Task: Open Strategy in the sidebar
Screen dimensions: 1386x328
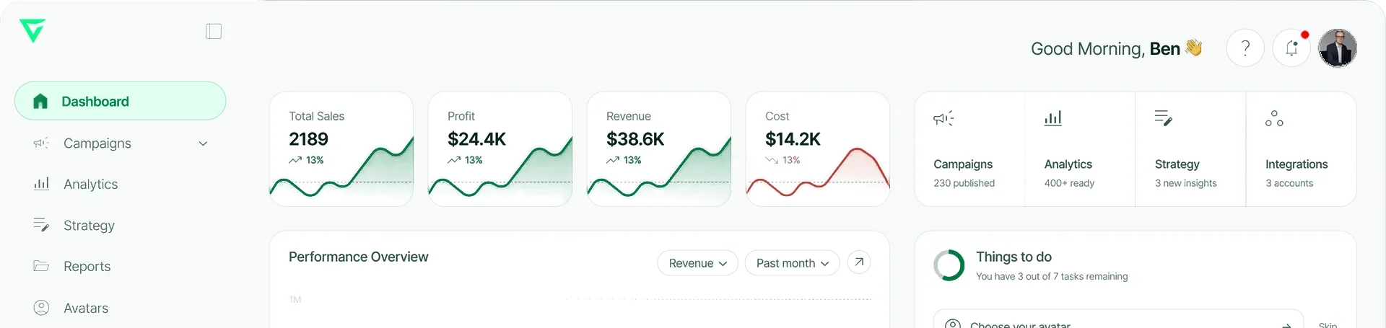Action: pos(120,225)
